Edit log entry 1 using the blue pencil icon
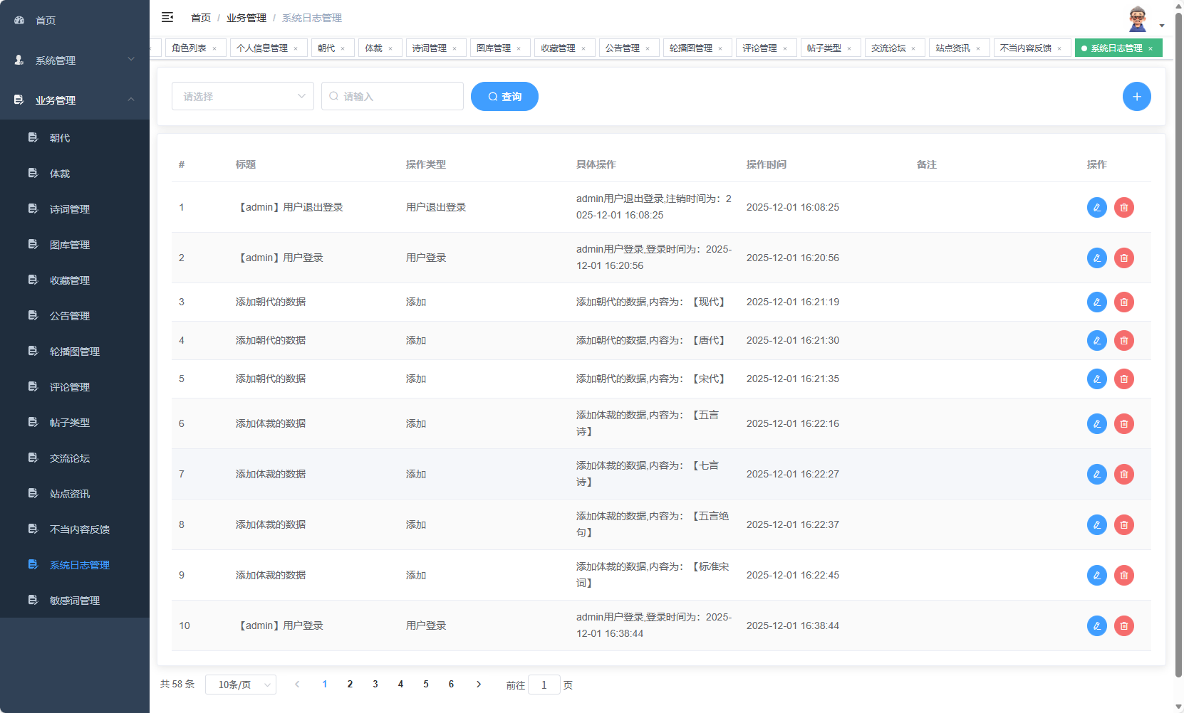The width and height of the screenshot is (1184, 713). (1096, 207)
